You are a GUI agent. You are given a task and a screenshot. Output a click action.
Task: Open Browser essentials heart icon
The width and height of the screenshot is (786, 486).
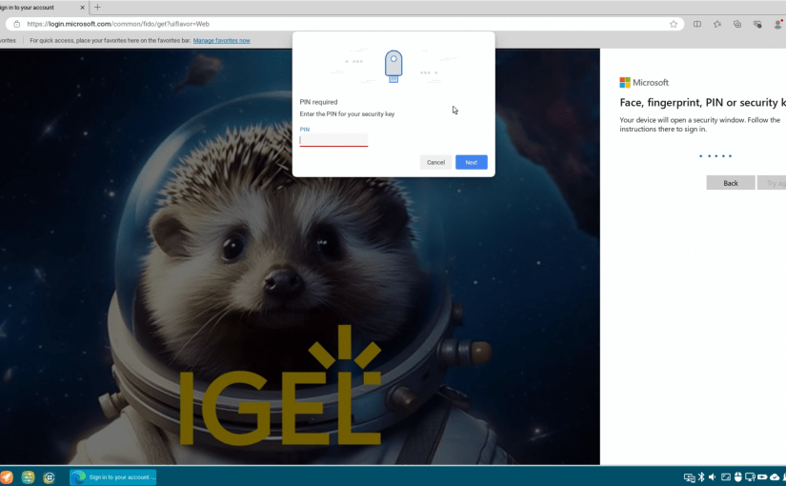(x=757, y=24)
